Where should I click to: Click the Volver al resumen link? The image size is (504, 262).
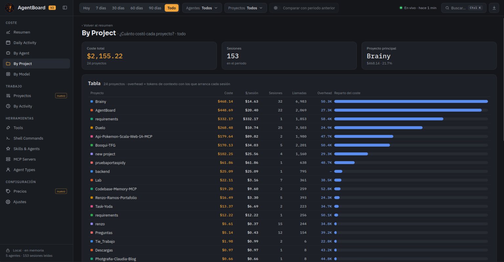point(97,25)
